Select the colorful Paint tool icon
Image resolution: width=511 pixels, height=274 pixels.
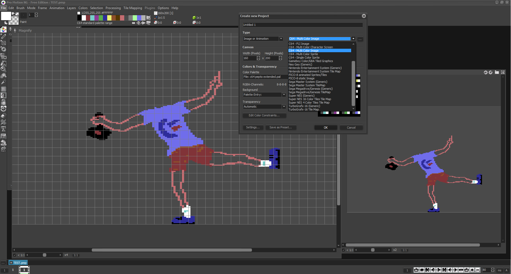coord(3,30)
